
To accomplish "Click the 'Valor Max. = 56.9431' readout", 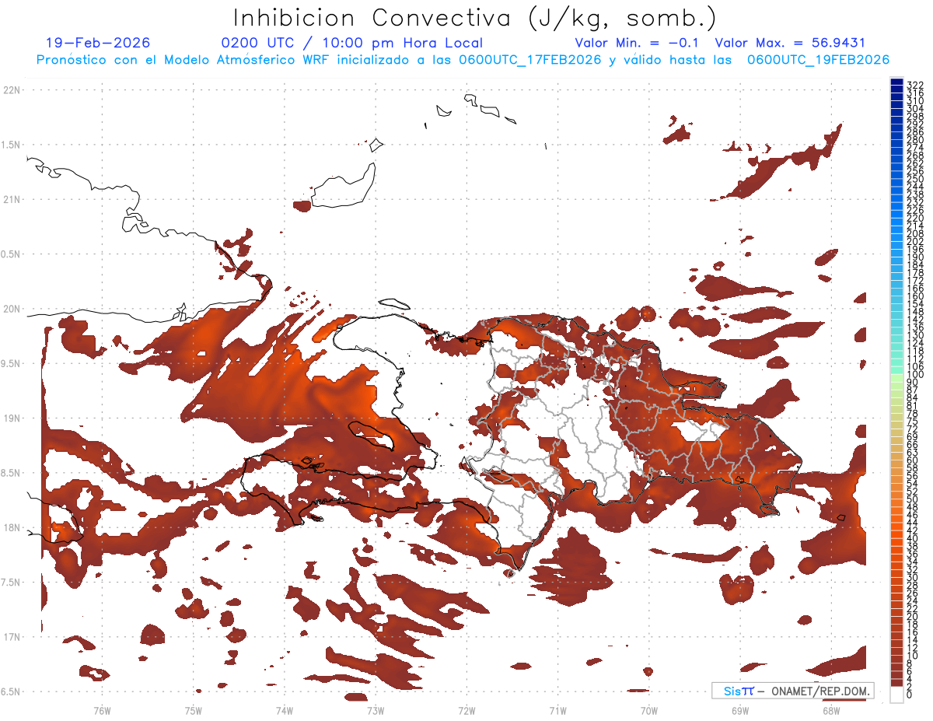I will pyautogui.click(x=790, y=43).
